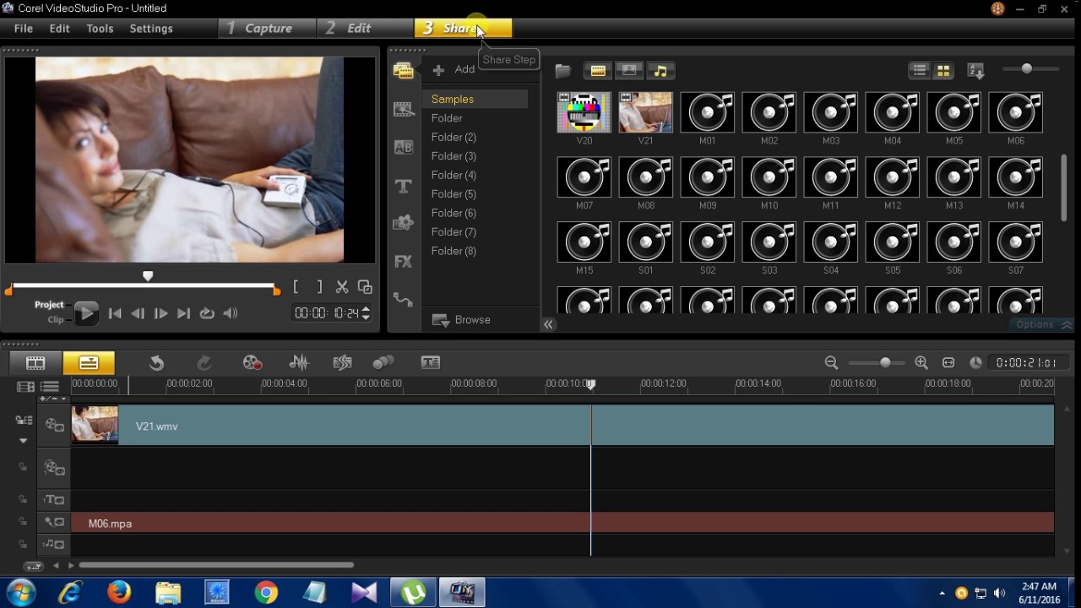Open the import media folder icon
Screen dimensions: 1081x608
coord(562,71)
